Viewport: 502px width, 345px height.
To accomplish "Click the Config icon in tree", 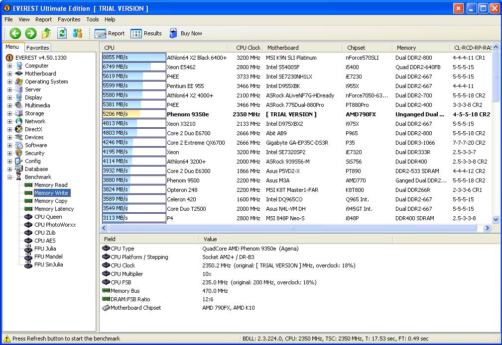I will (x=19, y=161).
